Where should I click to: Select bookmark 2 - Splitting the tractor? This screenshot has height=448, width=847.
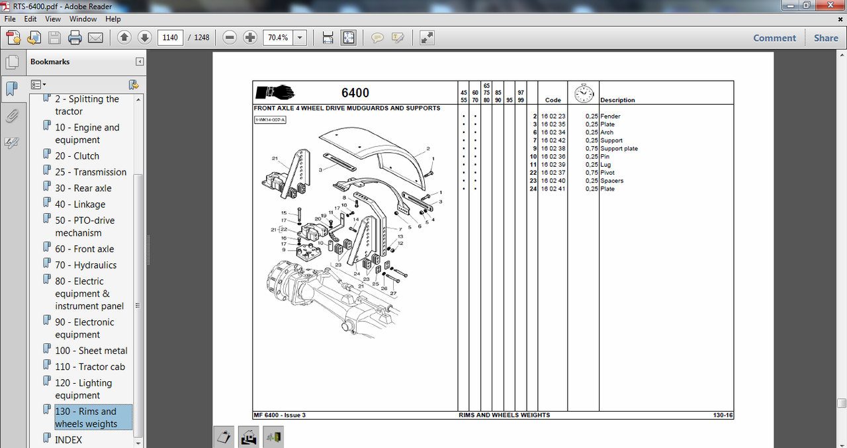(87, 105)
